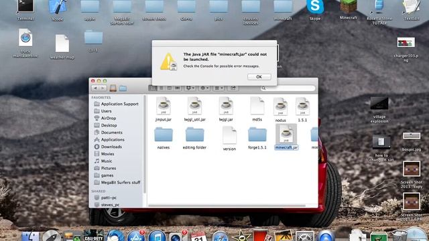Select the Terminal desktop icon

tap(25, 11)
